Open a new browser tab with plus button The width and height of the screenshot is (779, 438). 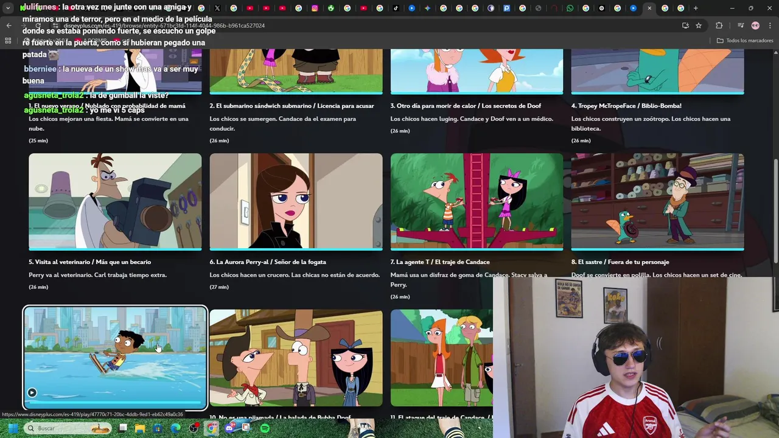[696, 8]
